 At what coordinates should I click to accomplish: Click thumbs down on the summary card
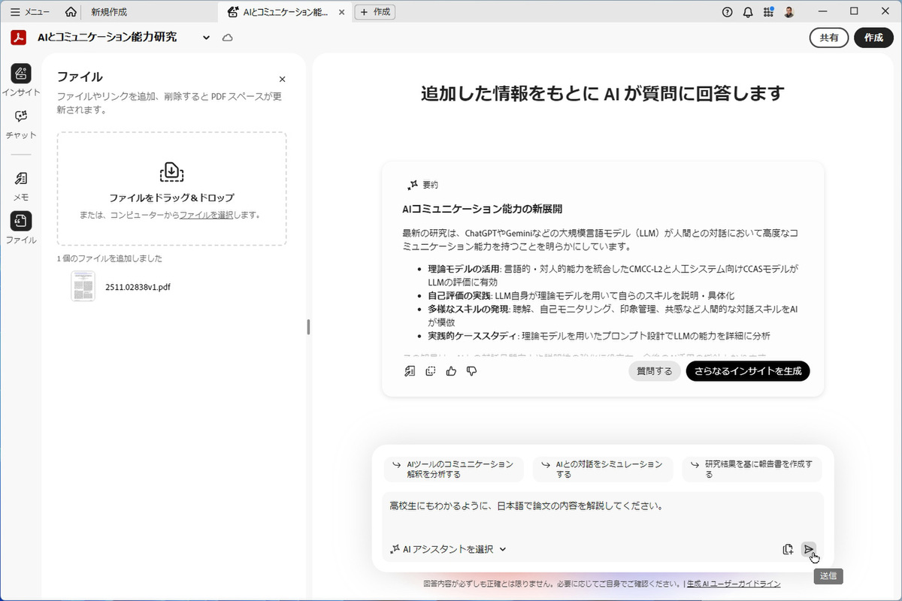click(472, 371)
